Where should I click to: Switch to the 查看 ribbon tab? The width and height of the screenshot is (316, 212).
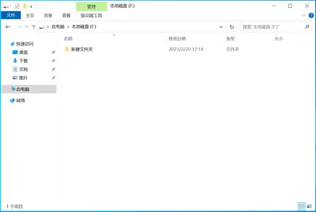click(66, 15)
